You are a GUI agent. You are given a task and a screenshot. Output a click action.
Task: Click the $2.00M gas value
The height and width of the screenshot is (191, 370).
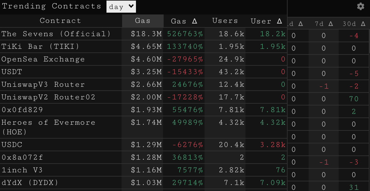tap(146, 97)
